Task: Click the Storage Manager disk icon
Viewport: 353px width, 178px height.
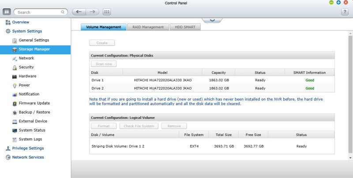Action: [15, 49]
